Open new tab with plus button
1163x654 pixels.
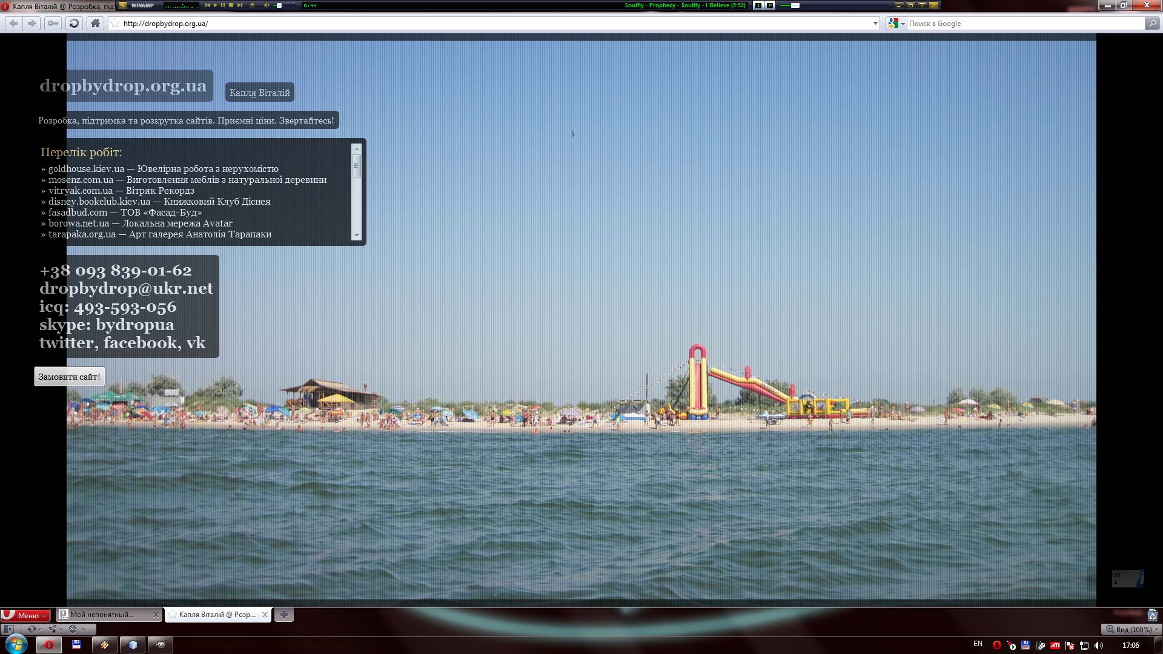click(x=283, y=615)
